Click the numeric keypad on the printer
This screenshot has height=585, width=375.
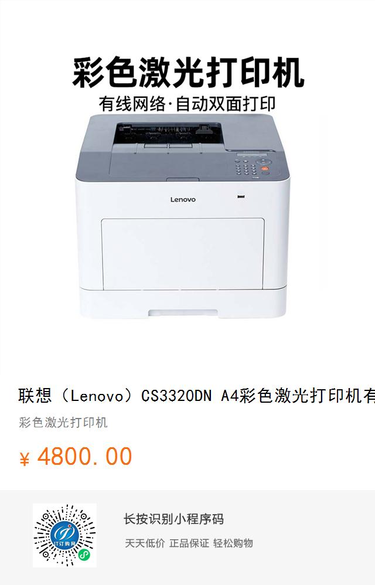tap(246, 167)
